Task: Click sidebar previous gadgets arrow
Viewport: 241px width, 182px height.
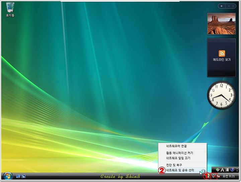Action: (229, 6)
